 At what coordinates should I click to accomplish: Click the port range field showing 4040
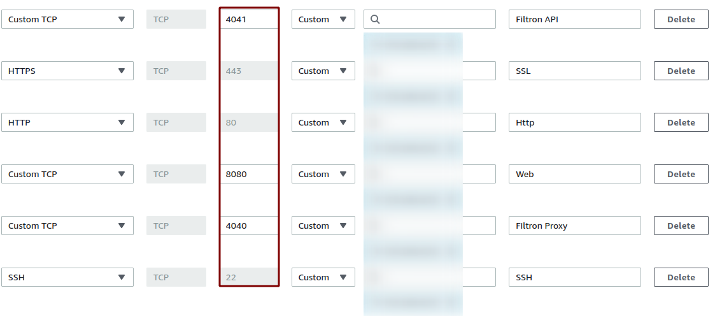pyautogui.click(x=249, y=226)
